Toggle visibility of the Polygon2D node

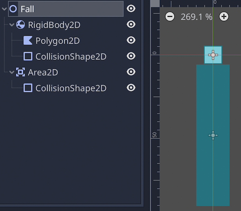131,40
